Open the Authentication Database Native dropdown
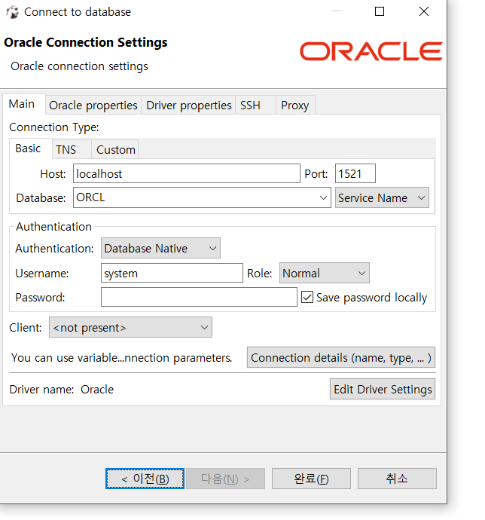 [160, 248]
